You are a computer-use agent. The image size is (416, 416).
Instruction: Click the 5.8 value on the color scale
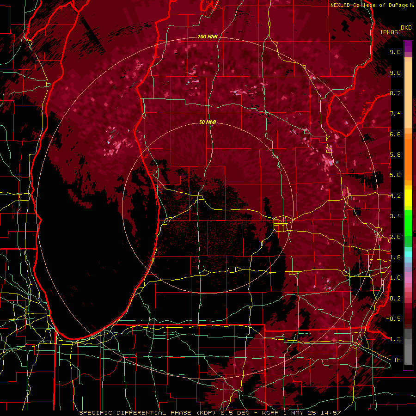coord(395,155)
